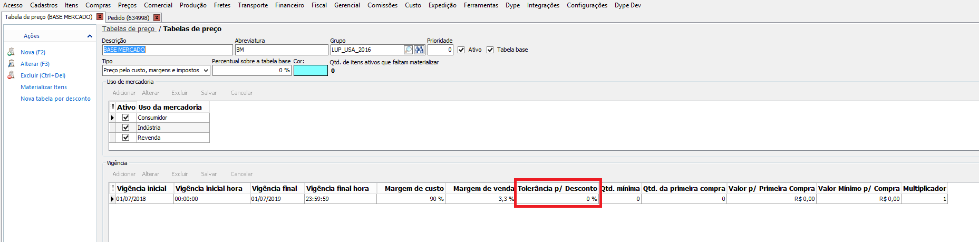Image resolution: width=979 pixels, height=242 pixels.
Task: Open the Cadastros menu
Action: click(x=44, y=5)
